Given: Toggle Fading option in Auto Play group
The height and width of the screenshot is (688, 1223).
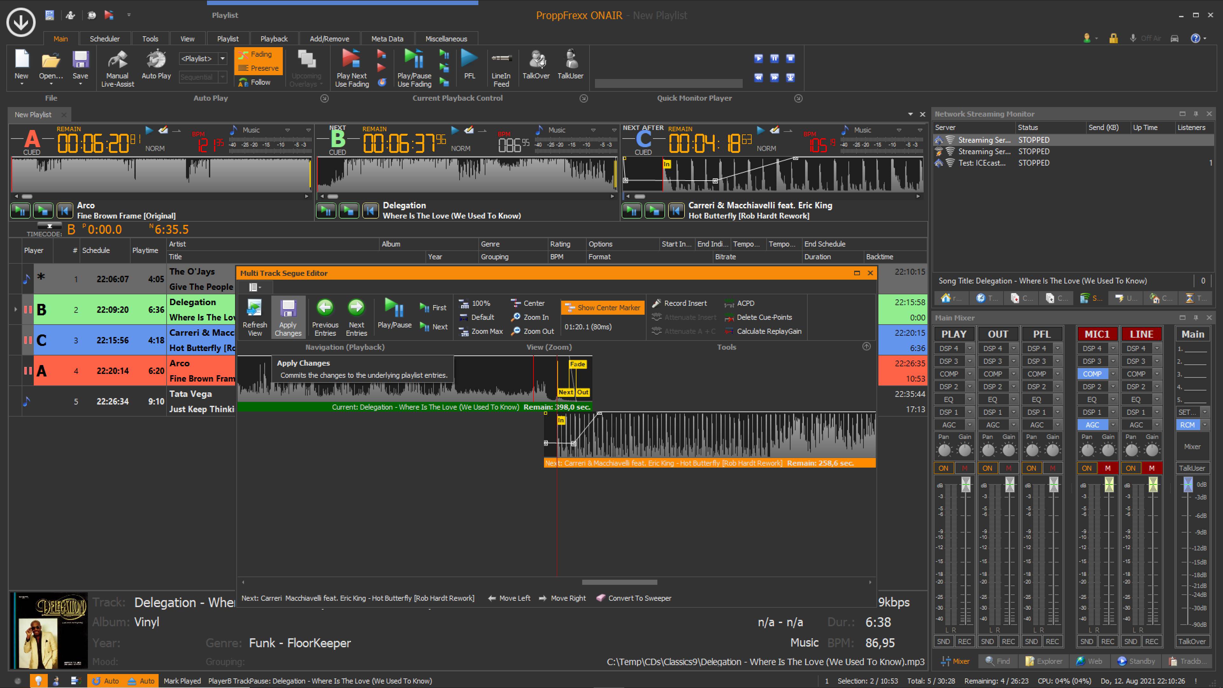Looking at the screenshot, I should 258,54.
